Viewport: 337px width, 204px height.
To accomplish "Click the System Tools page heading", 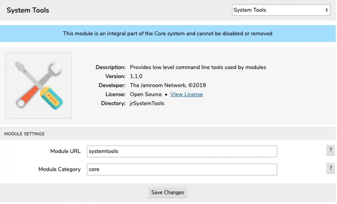I will pyautogui.click(x=28, y=10).
